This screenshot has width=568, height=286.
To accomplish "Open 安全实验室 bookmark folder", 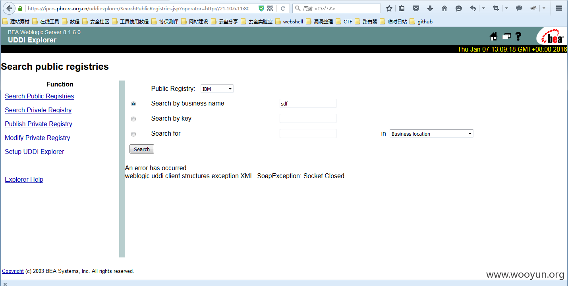I will pos(256,21).
